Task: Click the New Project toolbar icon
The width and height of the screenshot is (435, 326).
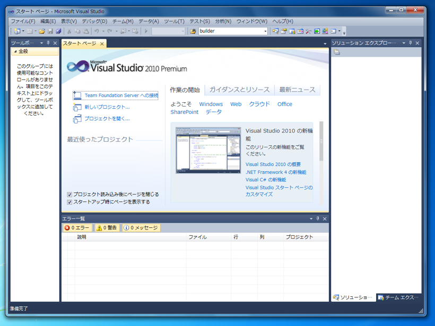Action: pos(16,31)
